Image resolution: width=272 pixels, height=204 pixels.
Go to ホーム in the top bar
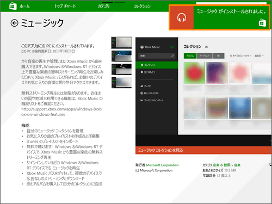pos(24,7)
